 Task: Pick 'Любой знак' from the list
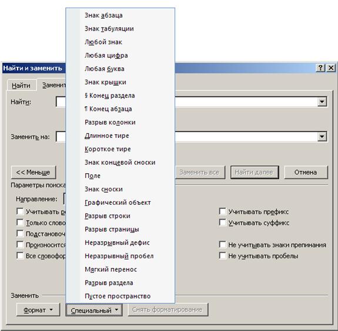121,42
